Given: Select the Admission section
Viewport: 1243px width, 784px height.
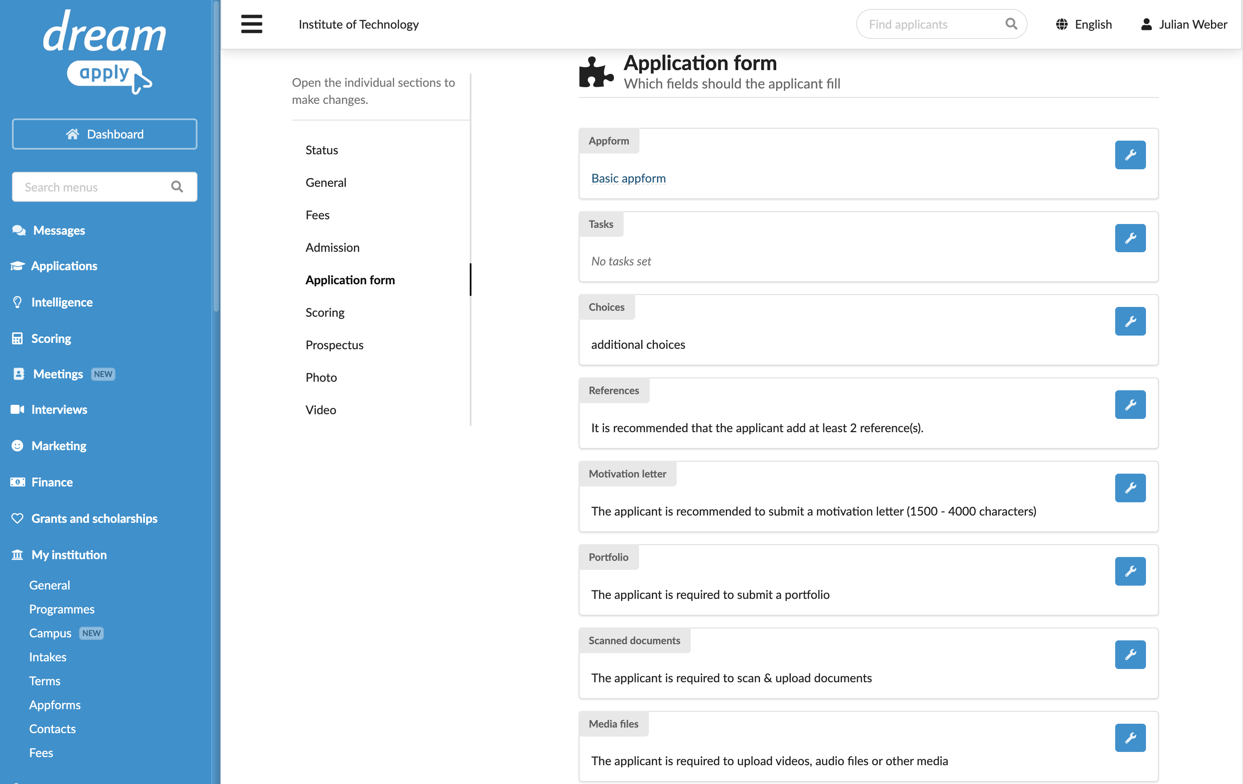Looking at the screenshot, I should click(333, 248).
